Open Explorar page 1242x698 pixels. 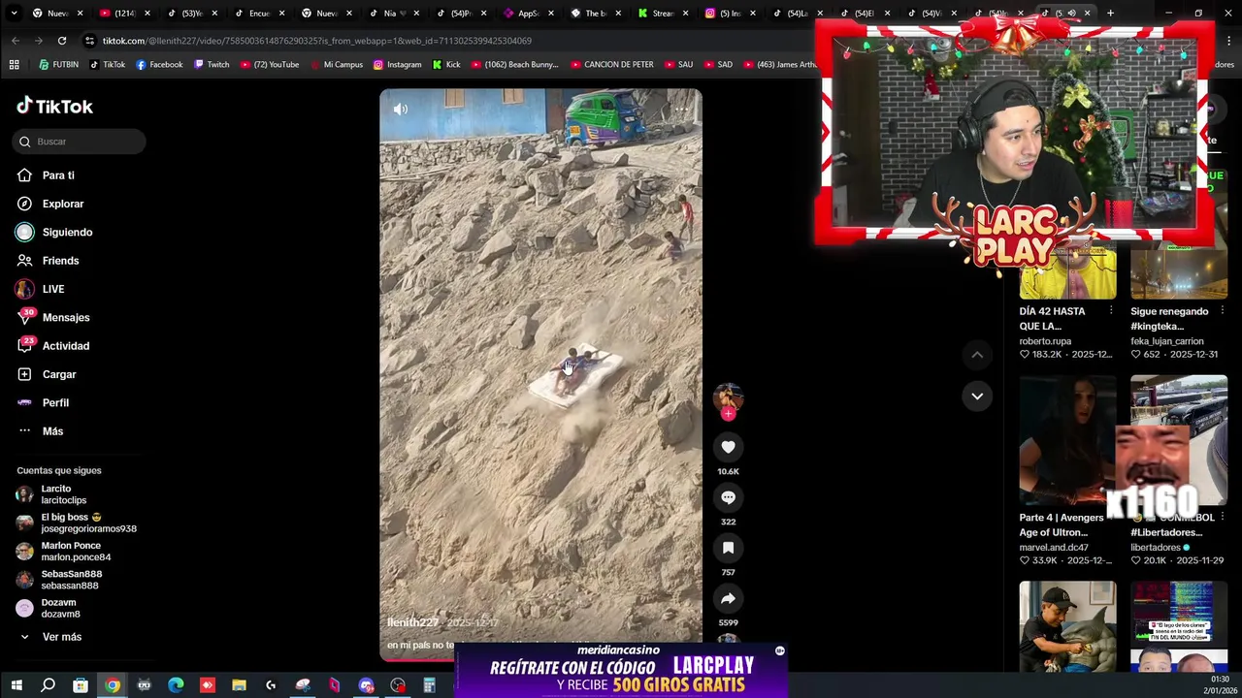63,204
